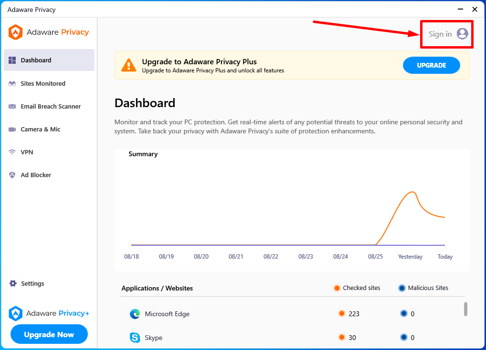Click the value 30 for Skype
The height and width of the screenshot is (350, 486).
click(x=352, y=337)
